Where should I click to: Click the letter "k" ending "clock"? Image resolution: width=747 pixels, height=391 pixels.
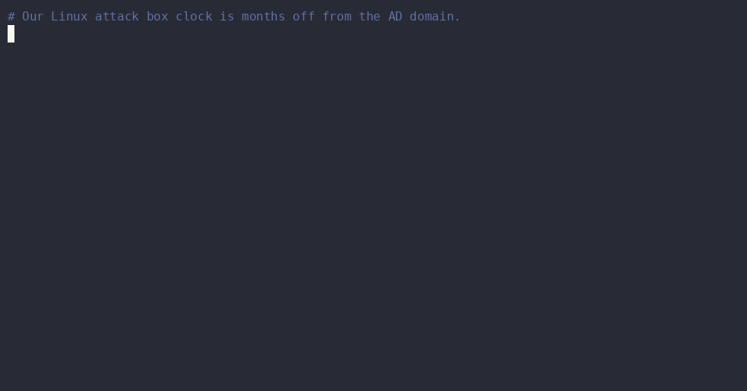click(209, 17)
